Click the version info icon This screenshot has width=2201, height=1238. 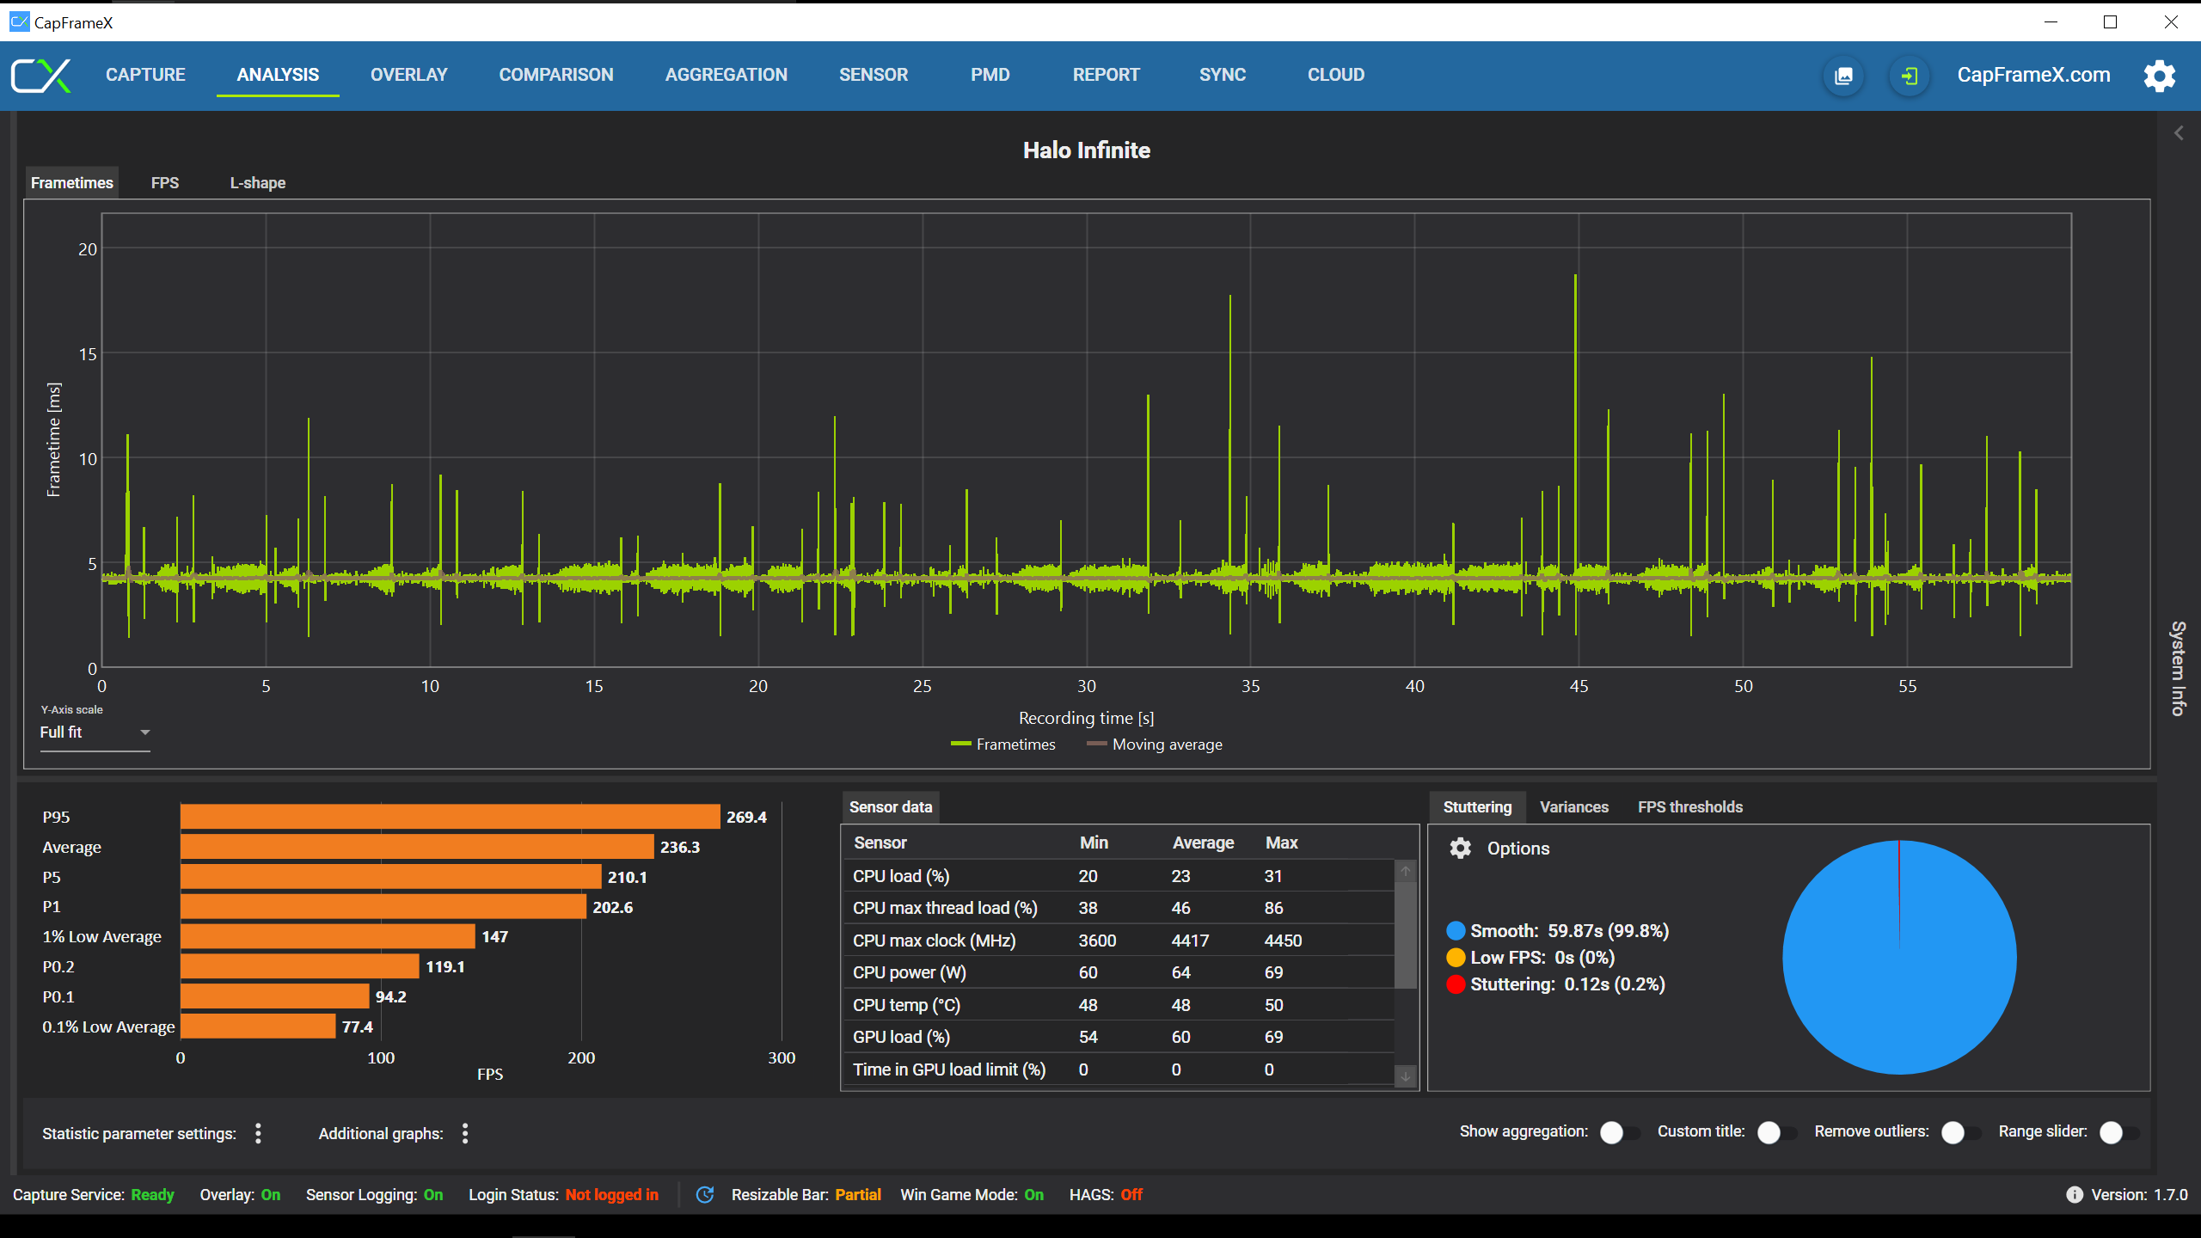point(2075,1194)
